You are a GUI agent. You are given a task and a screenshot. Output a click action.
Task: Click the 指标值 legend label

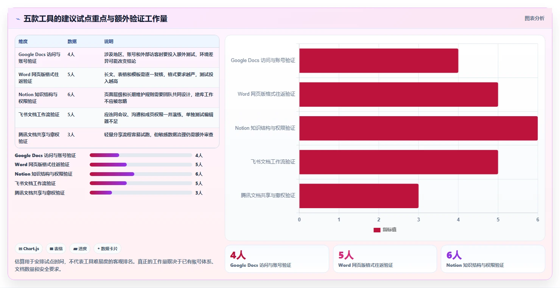point(389,230)
